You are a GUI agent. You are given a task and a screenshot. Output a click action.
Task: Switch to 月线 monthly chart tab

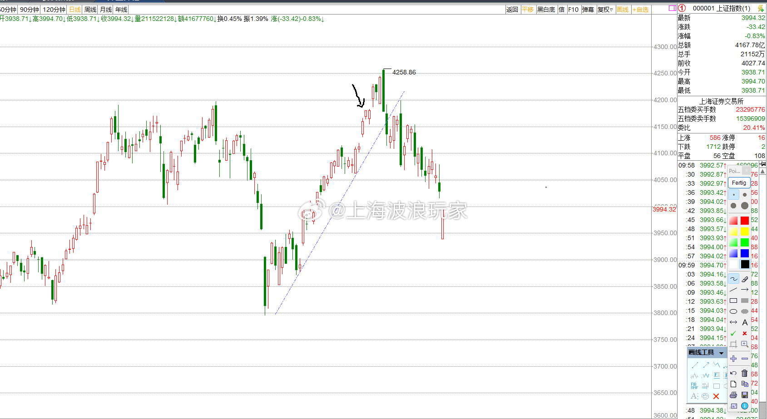click(x=106, y=10)
